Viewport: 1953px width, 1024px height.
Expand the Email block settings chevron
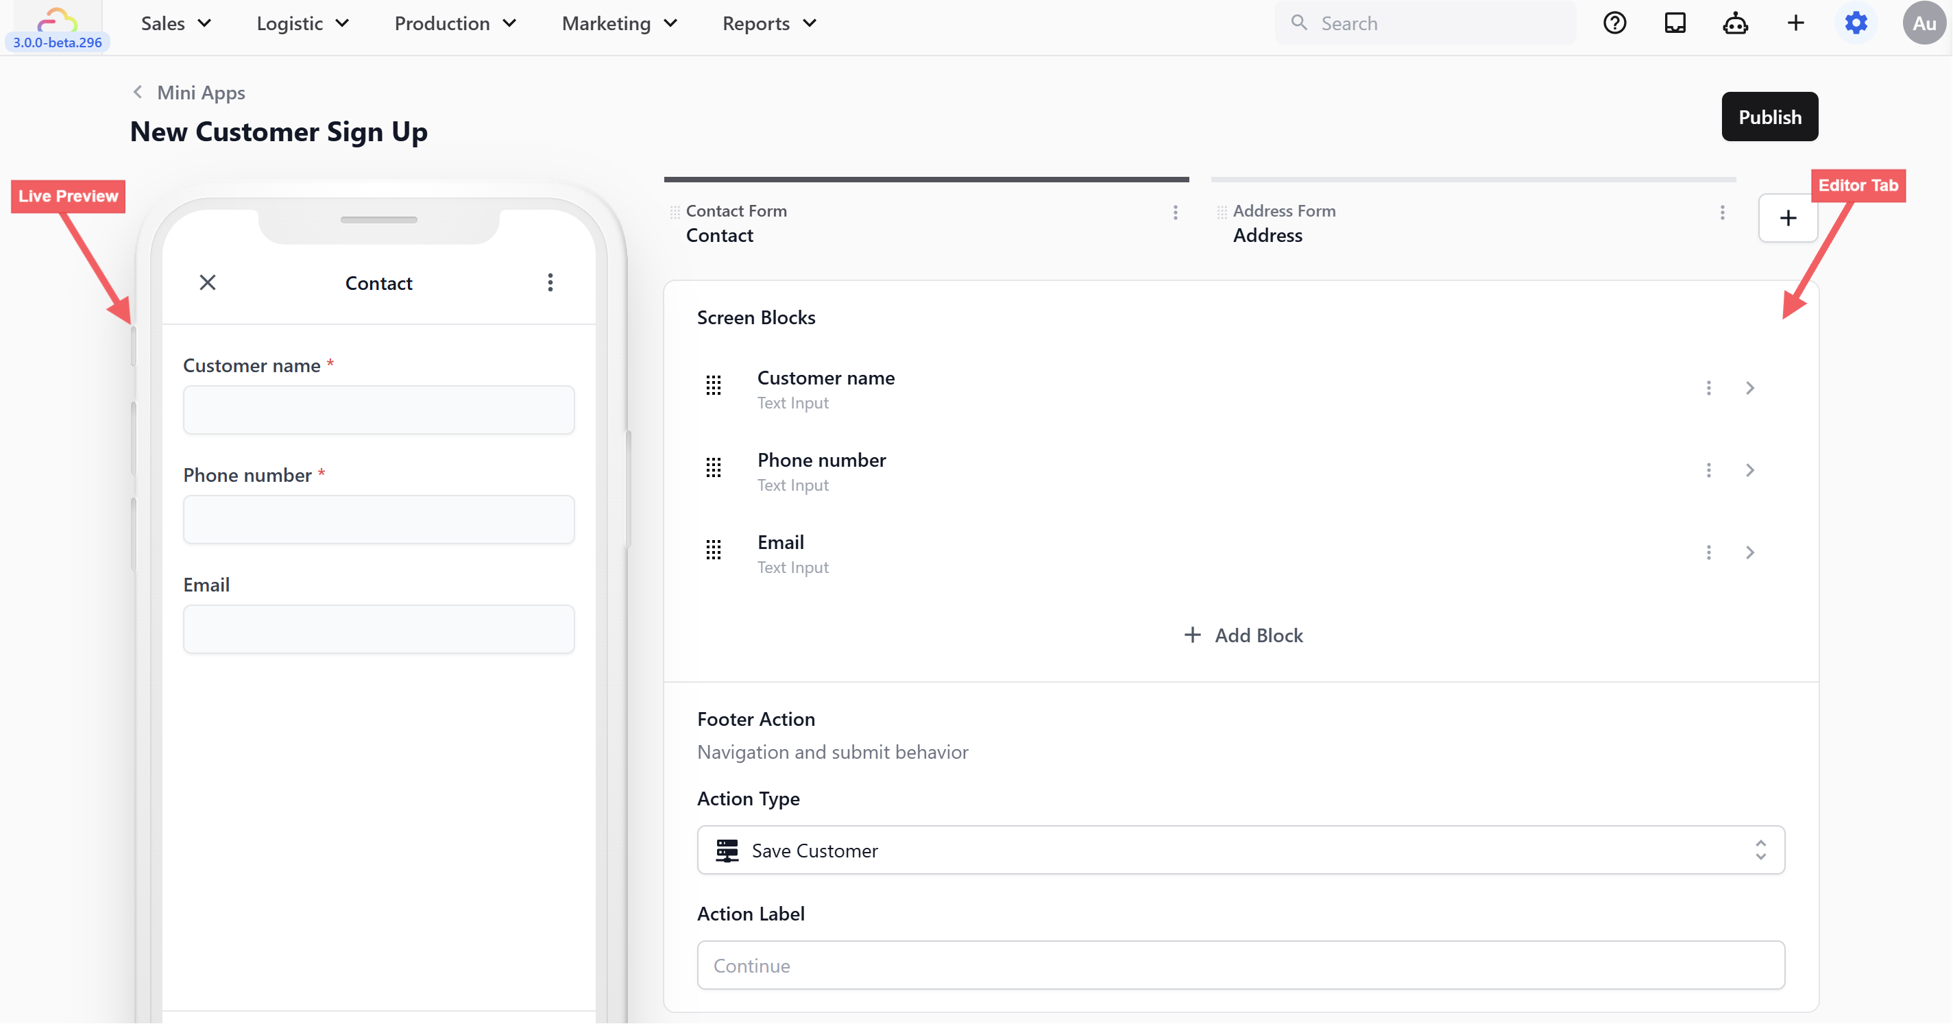[x=1750, y=552]
